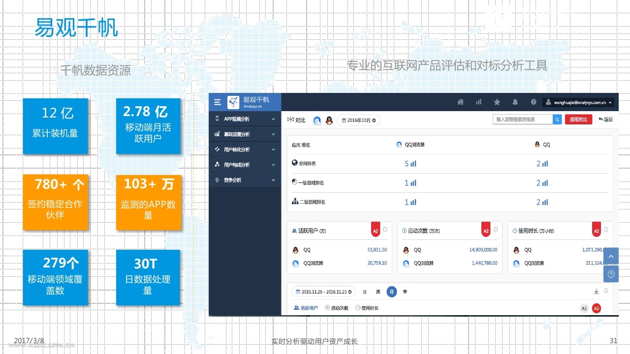Viewport: 630px width, 354px height.
Task: Click info icon on 使用时长 card
Action: pos(606,230)
